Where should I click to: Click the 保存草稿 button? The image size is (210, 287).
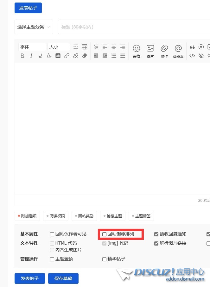[x=63, y=278]
